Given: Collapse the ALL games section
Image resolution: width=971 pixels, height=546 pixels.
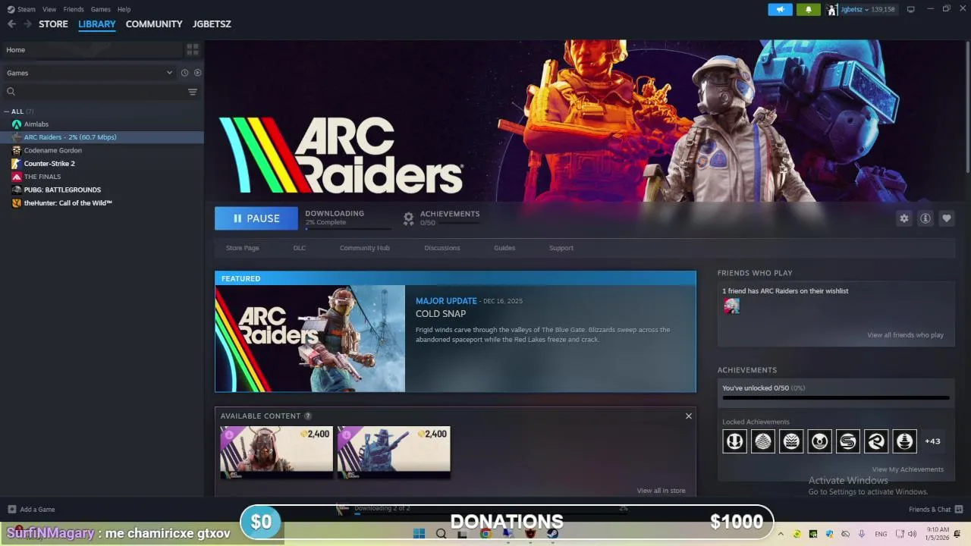Looking at the screenshot, I should [x=8, y=111].
